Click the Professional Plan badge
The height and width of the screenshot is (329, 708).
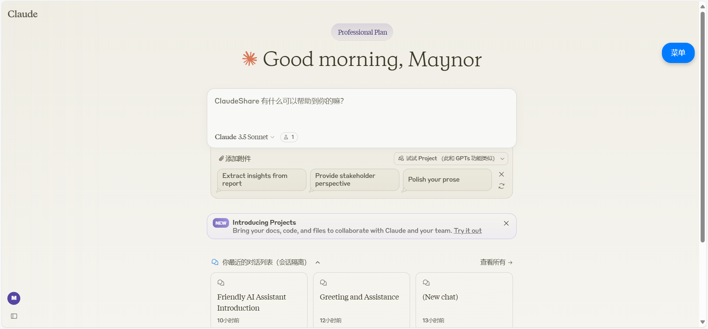tap(362, 32)
